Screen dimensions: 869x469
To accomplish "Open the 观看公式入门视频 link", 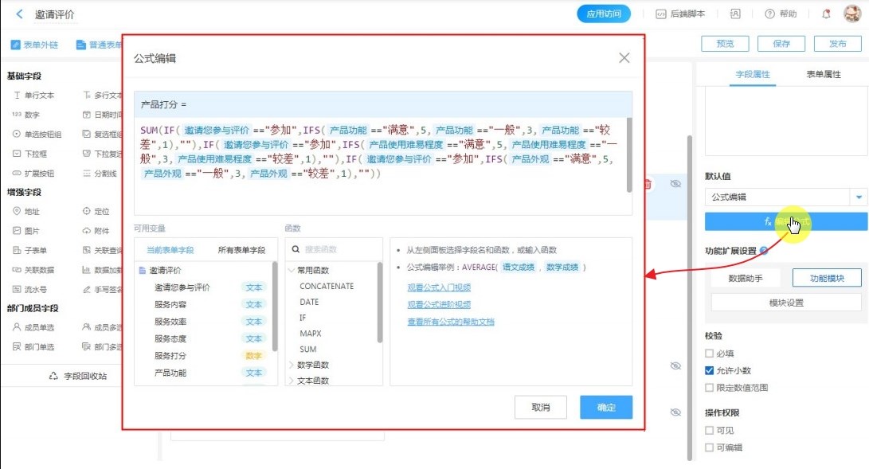I will pyautogui.click(x=439, y=287).
